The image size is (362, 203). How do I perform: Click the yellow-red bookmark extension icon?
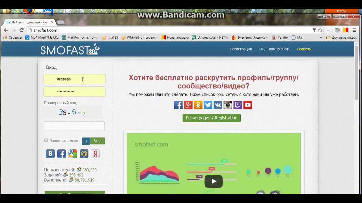click(x=346, y=30)
